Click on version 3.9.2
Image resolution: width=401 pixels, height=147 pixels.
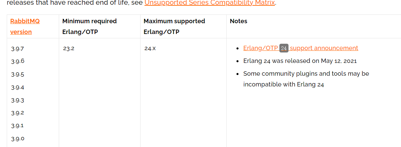pyautogui.click(x=18, y=113)
